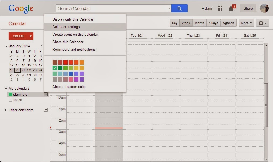Switch to Day view
Screen dimensions: 273x162
click(175, 23)
